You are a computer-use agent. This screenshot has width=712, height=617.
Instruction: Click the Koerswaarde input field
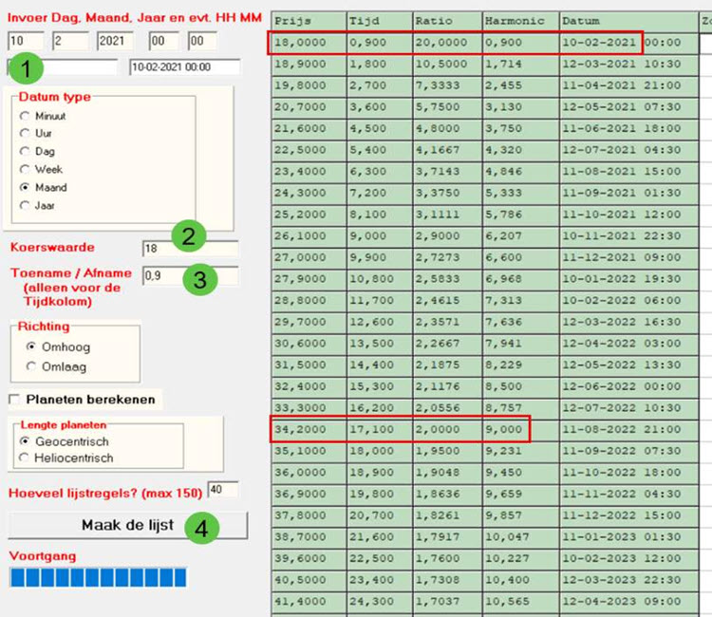click(x=190, y=249)
